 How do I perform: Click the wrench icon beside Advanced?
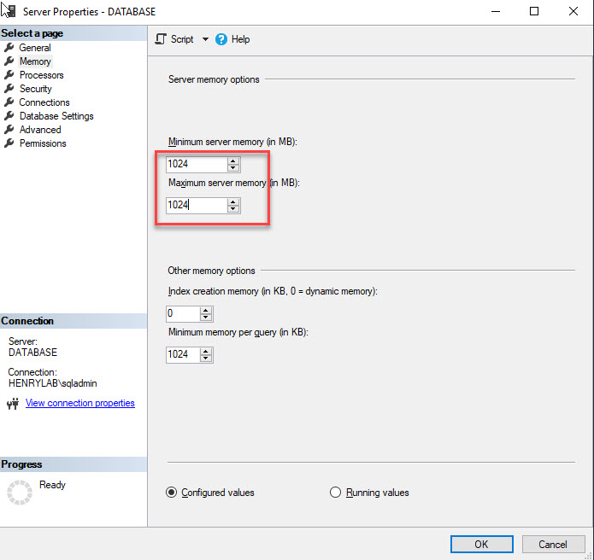[9, 130]
